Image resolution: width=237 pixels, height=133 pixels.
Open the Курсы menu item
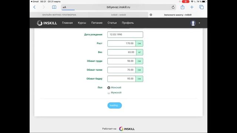point(82,23)
